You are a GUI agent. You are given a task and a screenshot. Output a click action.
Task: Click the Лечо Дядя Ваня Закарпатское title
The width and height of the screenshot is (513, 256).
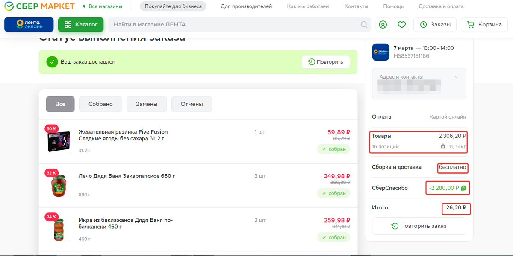pyautogui.click(x=127, y=176)
